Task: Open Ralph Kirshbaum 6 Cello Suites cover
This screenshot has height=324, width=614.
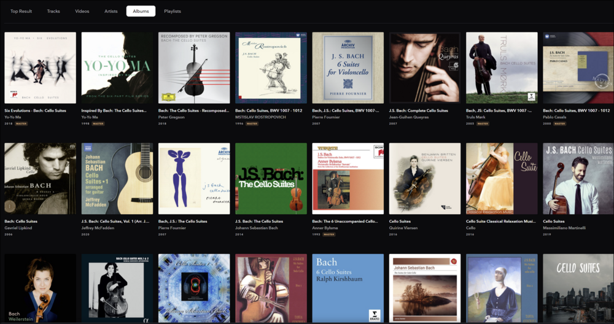Action: [x=348, y=288]
